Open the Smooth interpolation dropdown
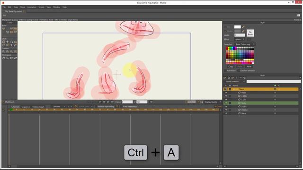Viewport: 303px width, 170px height. [59, 107]
